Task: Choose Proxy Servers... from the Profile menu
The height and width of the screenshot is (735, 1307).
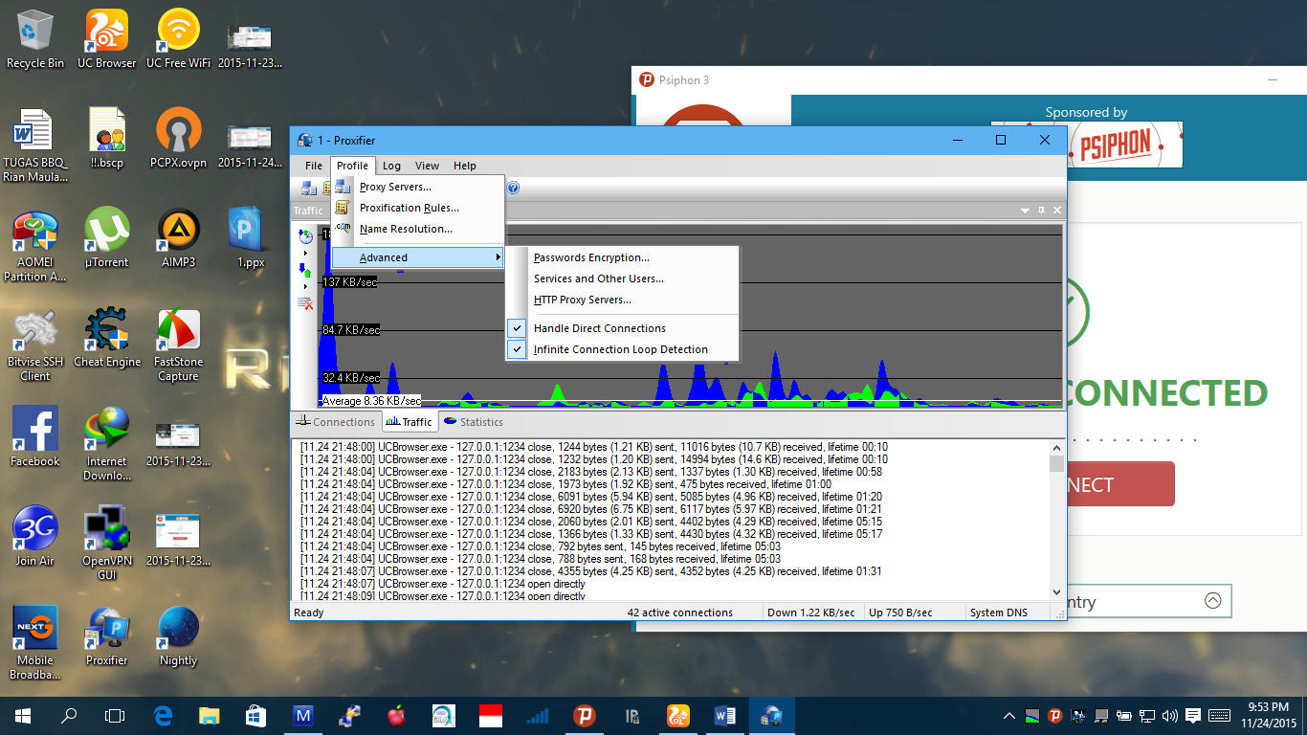Action: [x=417, y=187]
